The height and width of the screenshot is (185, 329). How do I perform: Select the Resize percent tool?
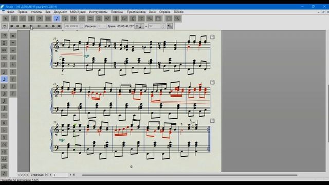(150, 18)
